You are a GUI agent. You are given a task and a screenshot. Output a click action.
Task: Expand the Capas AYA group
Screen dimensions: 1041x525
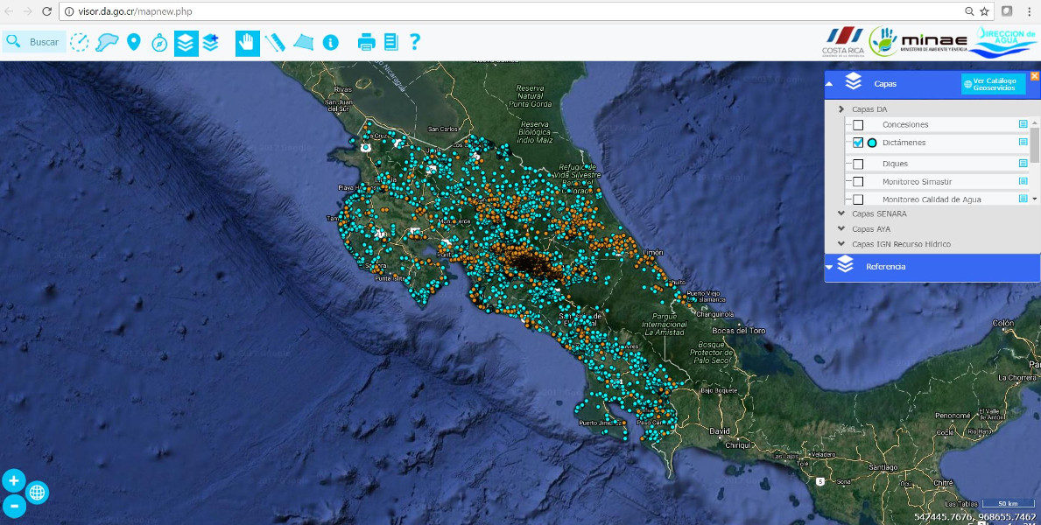coord(870,229)
